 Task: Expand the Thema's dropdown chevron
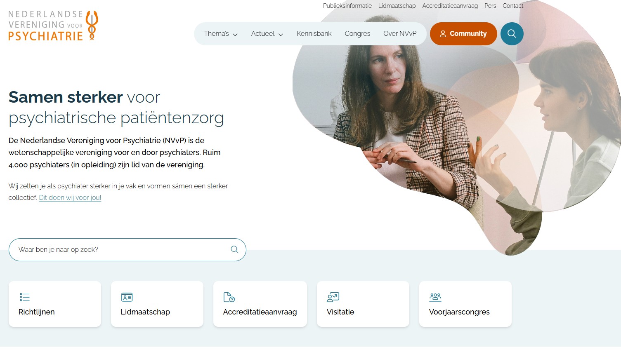(x=235, y=35)
